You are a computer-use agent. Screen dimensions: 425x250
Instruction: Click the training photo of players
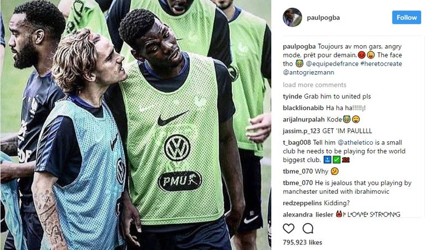point(136,125)
